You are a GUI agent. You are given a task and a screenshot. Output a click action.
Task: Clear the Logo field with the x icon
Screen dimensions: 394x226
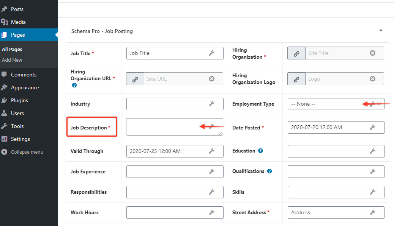pos(372,79)
